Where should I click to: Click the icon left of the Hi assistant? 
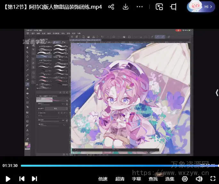(x=173, y=7)
